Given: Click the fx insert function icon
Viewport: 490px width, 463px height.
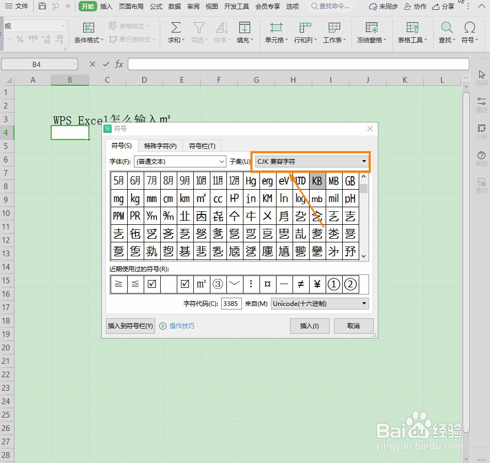Looking at the screenshot, I should (x=119, y=65).
